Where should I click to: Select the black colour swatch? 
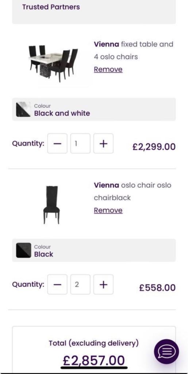(23, 251)
